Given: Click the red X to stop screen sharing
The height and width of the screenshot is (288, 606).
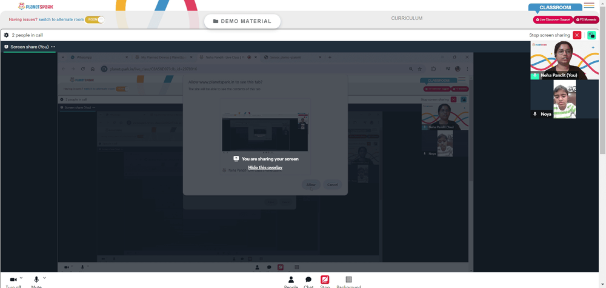Looking at the screenshot, I should 577,35.
